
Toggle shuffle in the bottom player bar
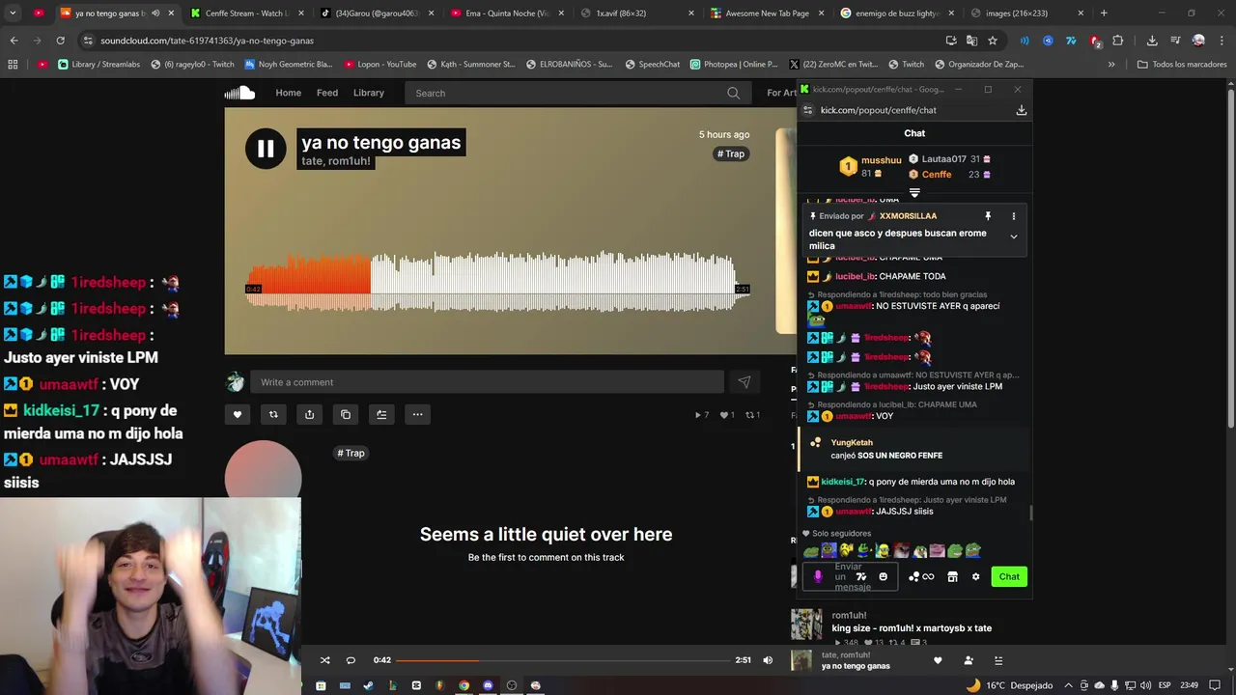point(325,660)
